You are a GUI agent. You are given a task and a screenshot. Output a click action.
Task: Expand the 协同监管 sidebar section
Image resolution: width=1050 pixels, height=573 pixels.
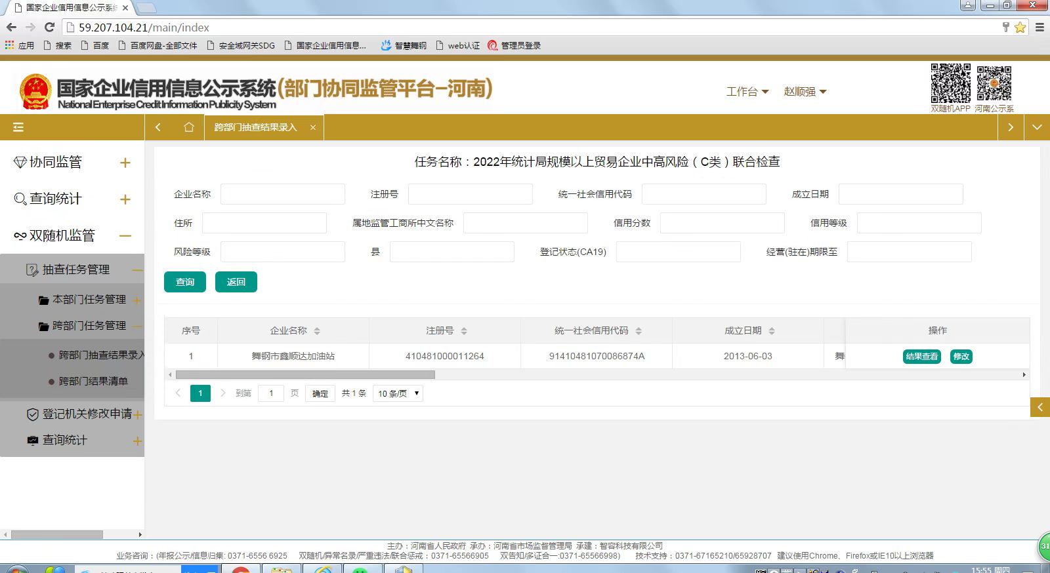click(x=125, y=163)
